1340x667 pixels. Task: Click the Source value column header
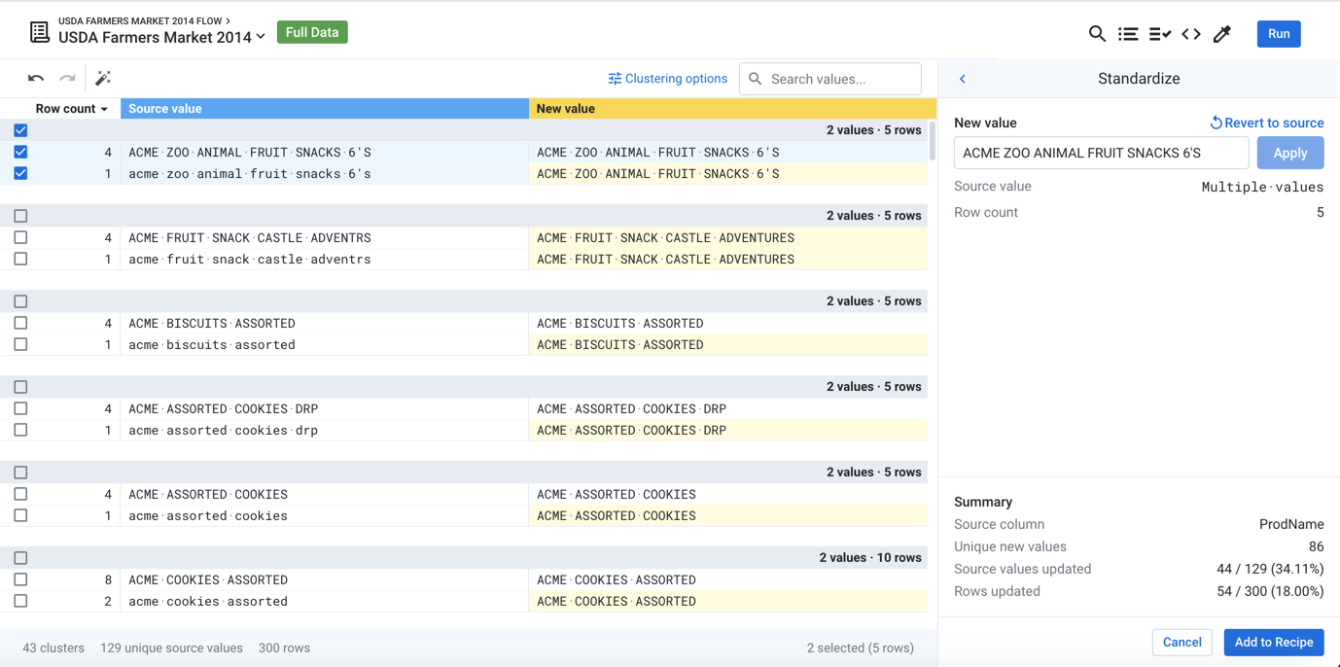[x=324, y=109]
